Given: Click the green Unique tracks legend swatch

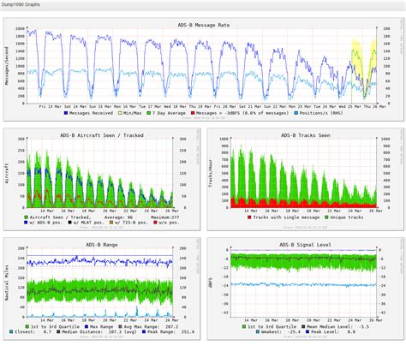Looking at the screenshot, I should point(326,217).
